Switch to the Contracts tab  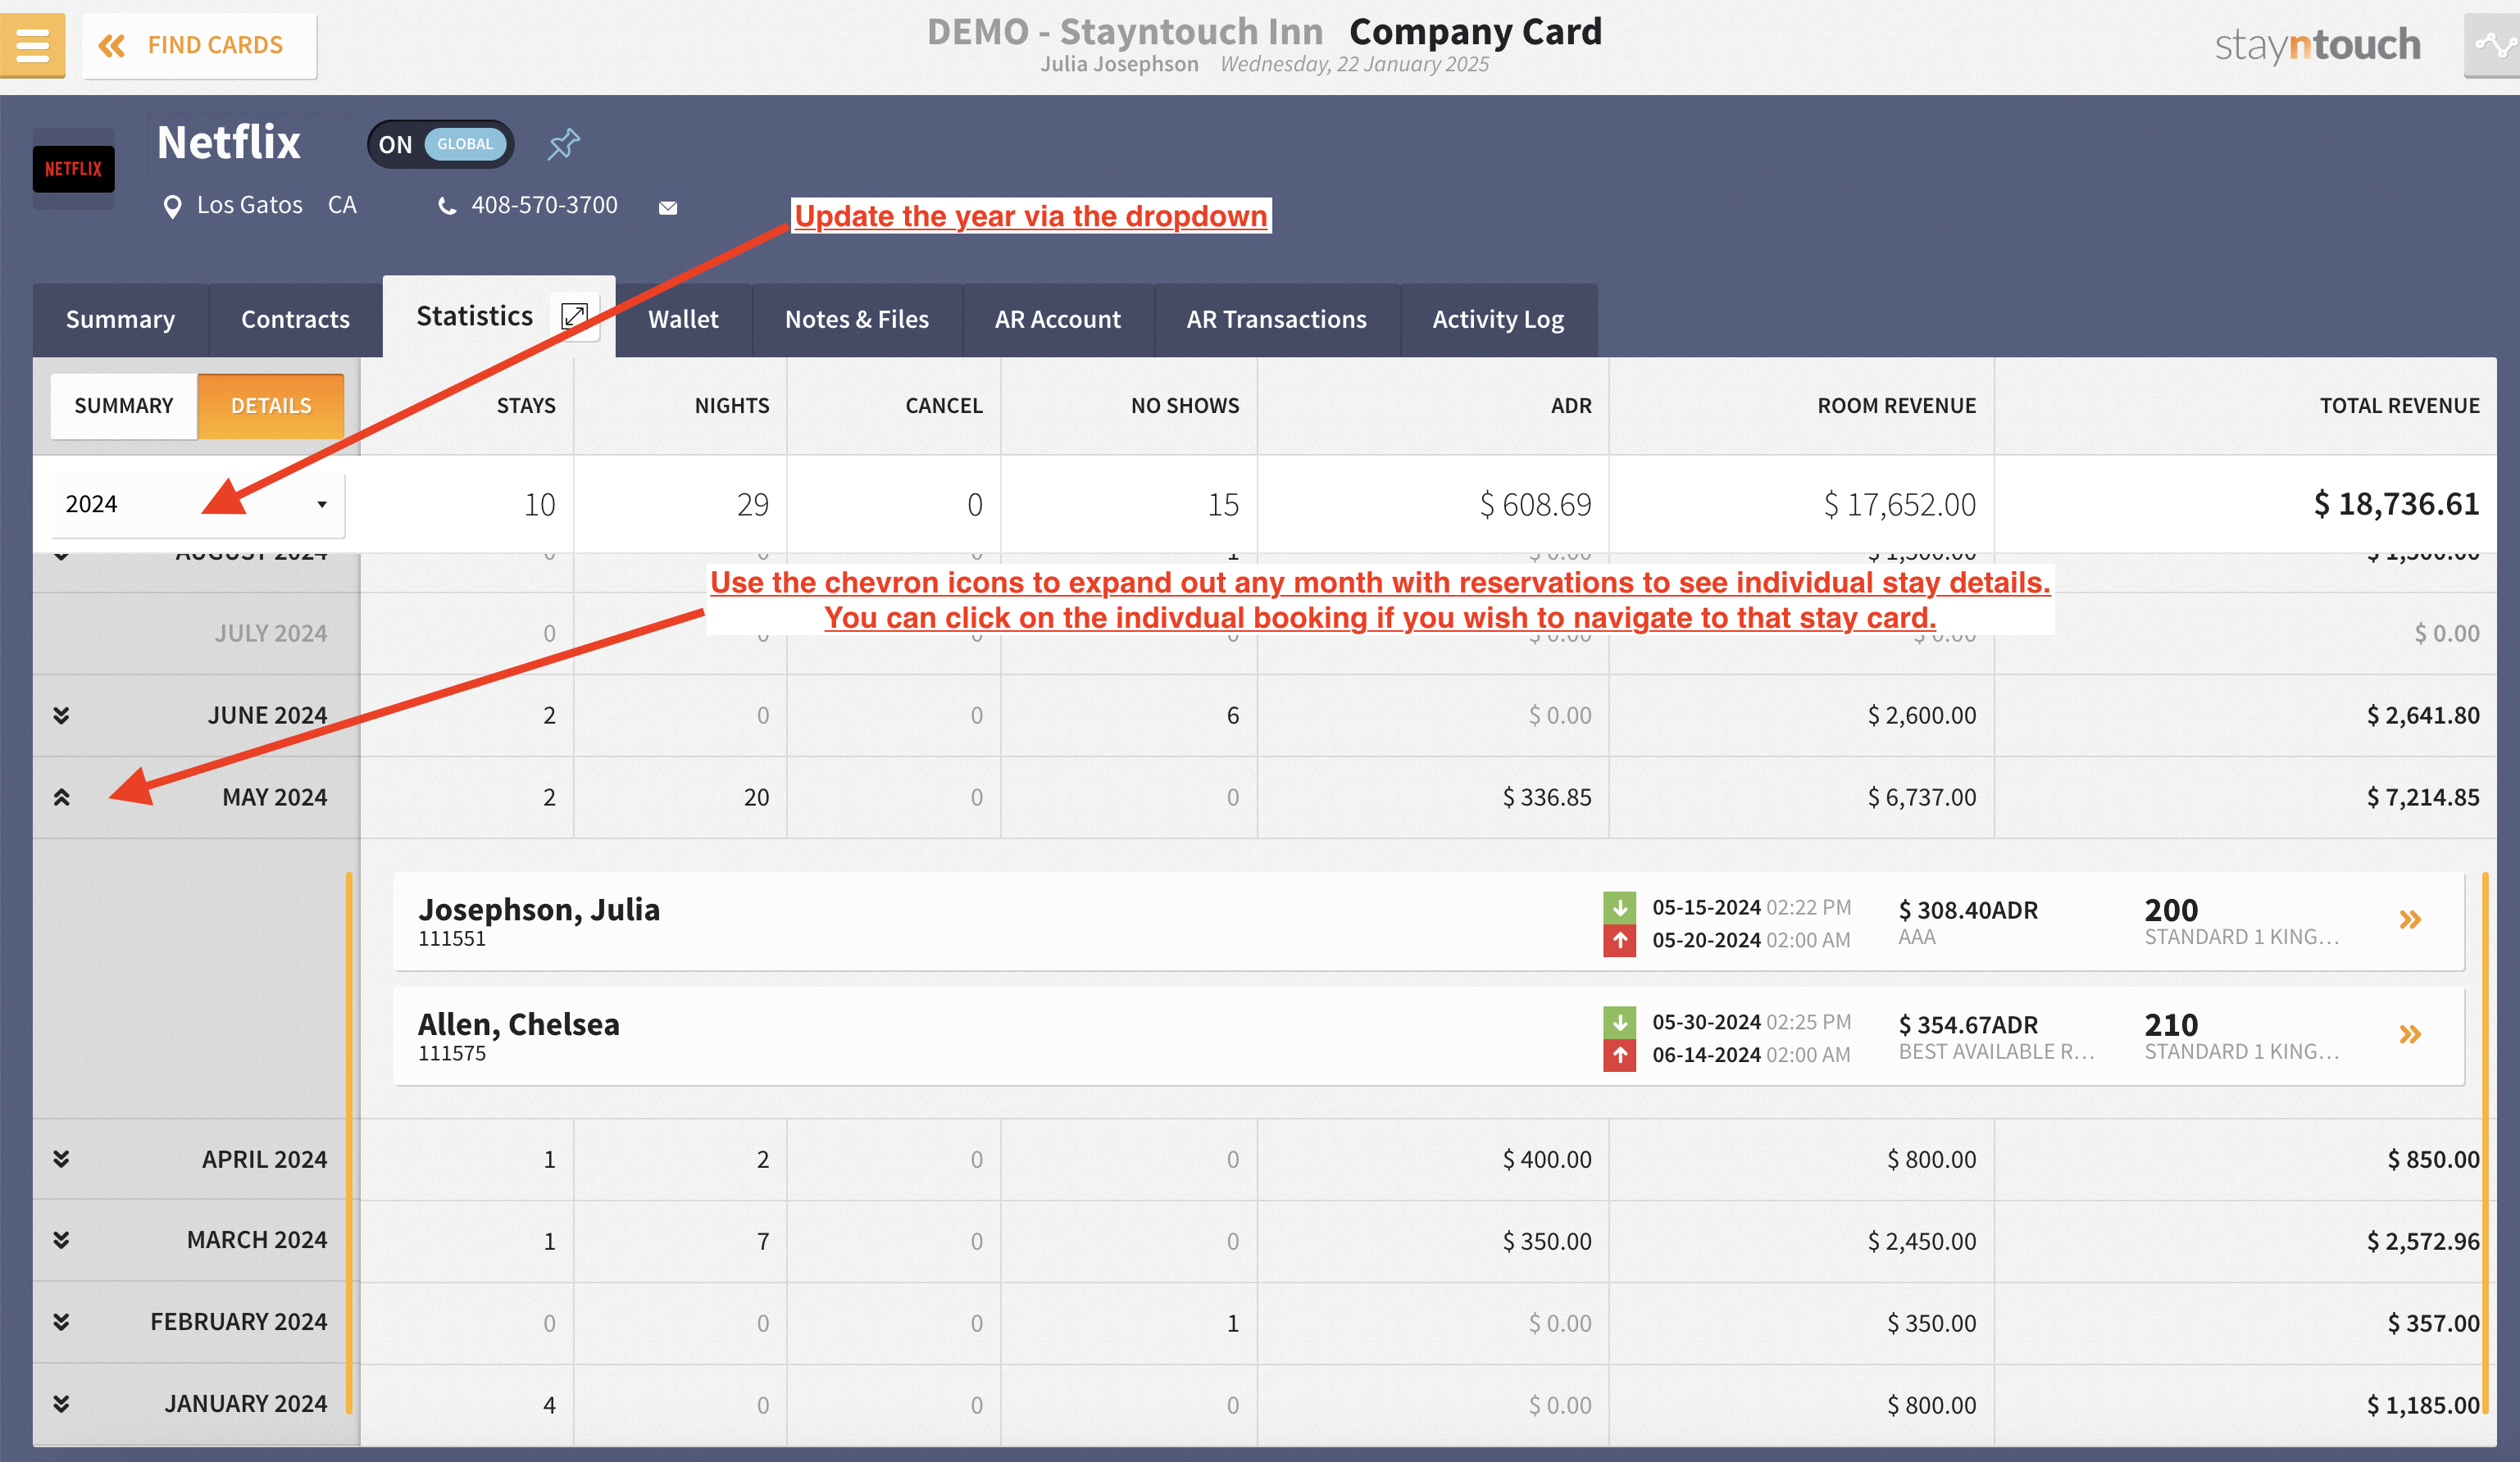coord(295,320)
